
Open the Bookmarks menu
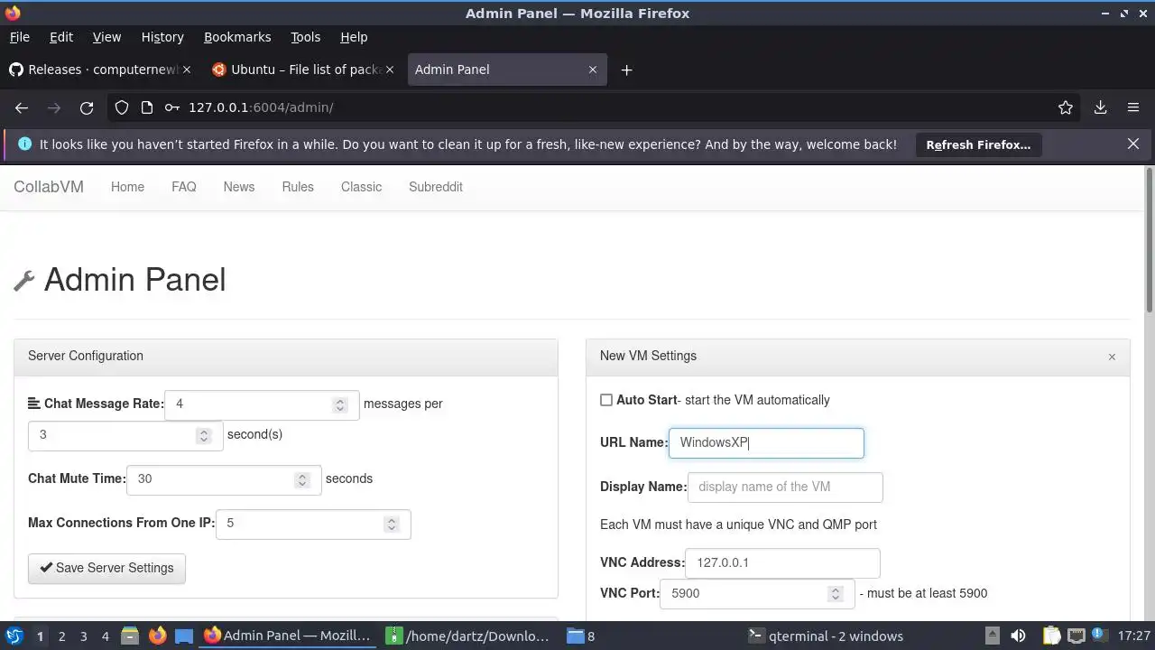[237, 37]
